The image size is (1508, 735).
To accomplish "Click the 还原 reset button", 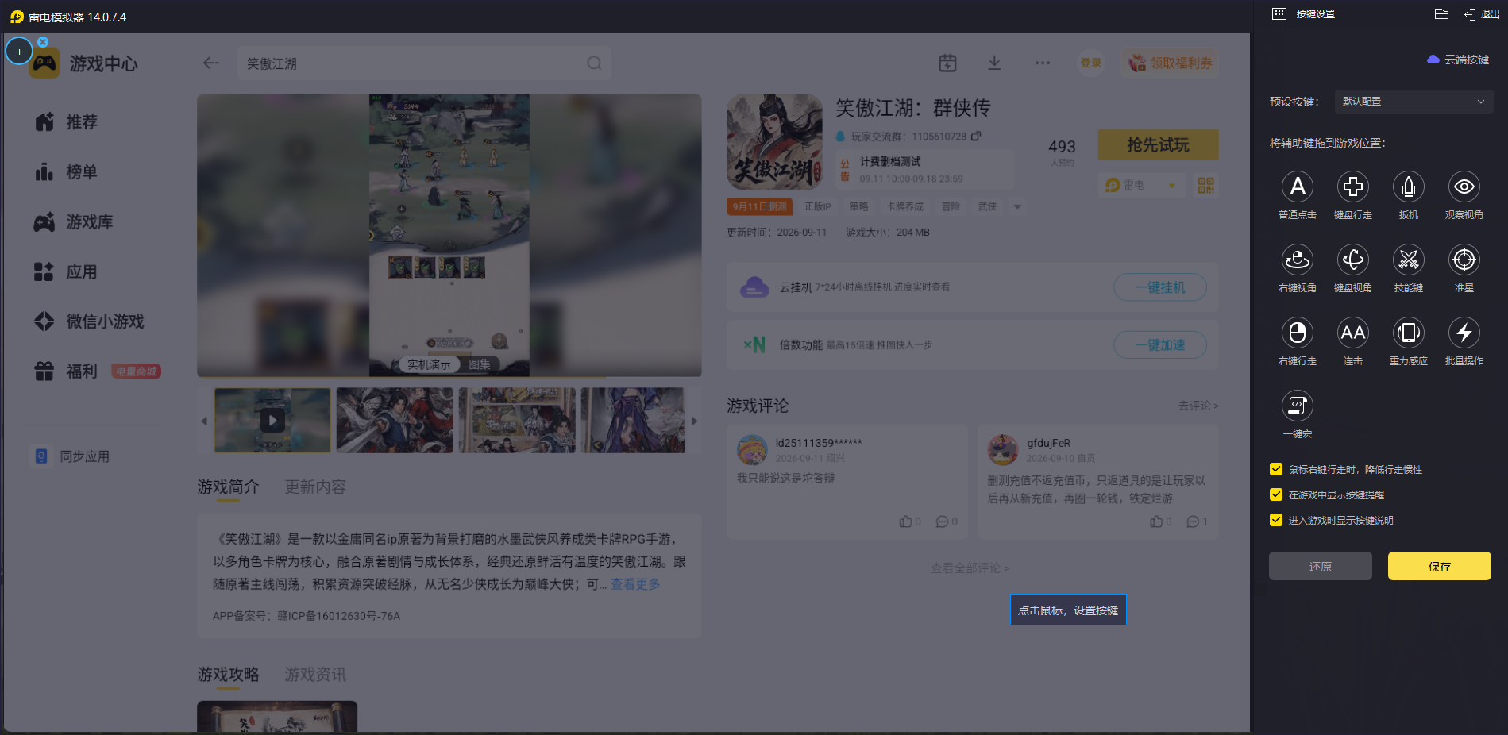I will pyautogui.click(x=1320, y=566).
